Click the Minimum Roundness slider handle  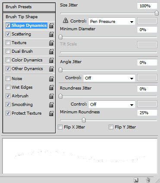pyautogui.click(x=84, y=120)
